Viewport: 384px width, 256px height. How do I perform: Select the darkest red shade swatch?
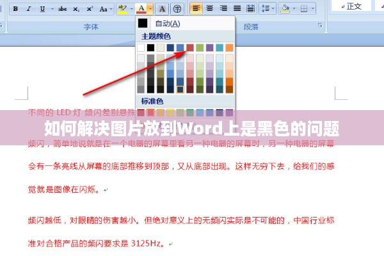(x=190, y=89)
